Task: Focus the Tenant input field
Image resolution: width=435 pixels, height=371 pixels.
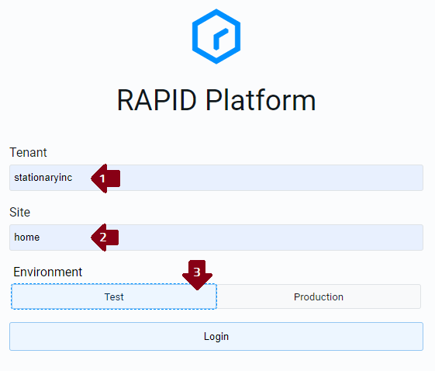Action: click(x=216, y=178)
